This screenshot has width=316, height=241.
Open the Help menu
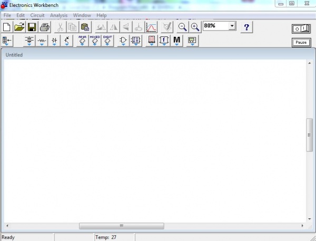click(101, 15)
